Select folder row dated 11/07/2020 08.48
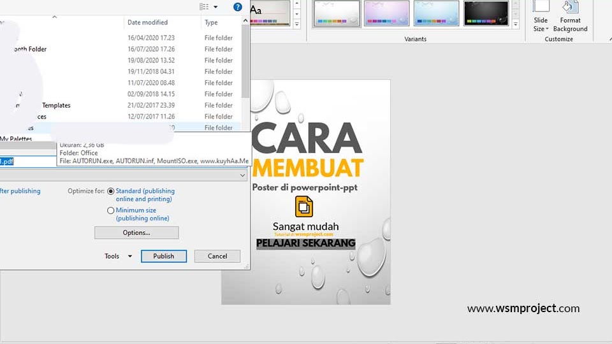Screen dimensions: 612x344 120,83
